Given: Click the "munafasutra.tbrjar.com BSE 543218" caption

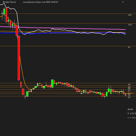Looking at the screenshot, I should pyautogui.click(x=41, y=2).
